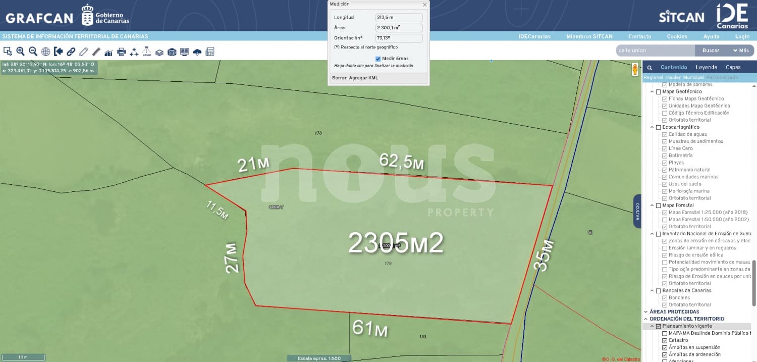Toggle the Ecocartográfico group checkbox
The height and width of the screenshot is (362, 757).
pyautogui.click(x=658, y=127)
